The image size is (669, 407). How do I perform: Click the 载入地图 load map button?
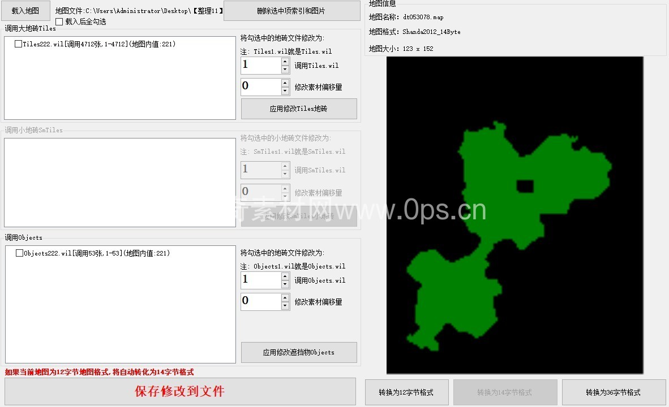coord(25,11)
